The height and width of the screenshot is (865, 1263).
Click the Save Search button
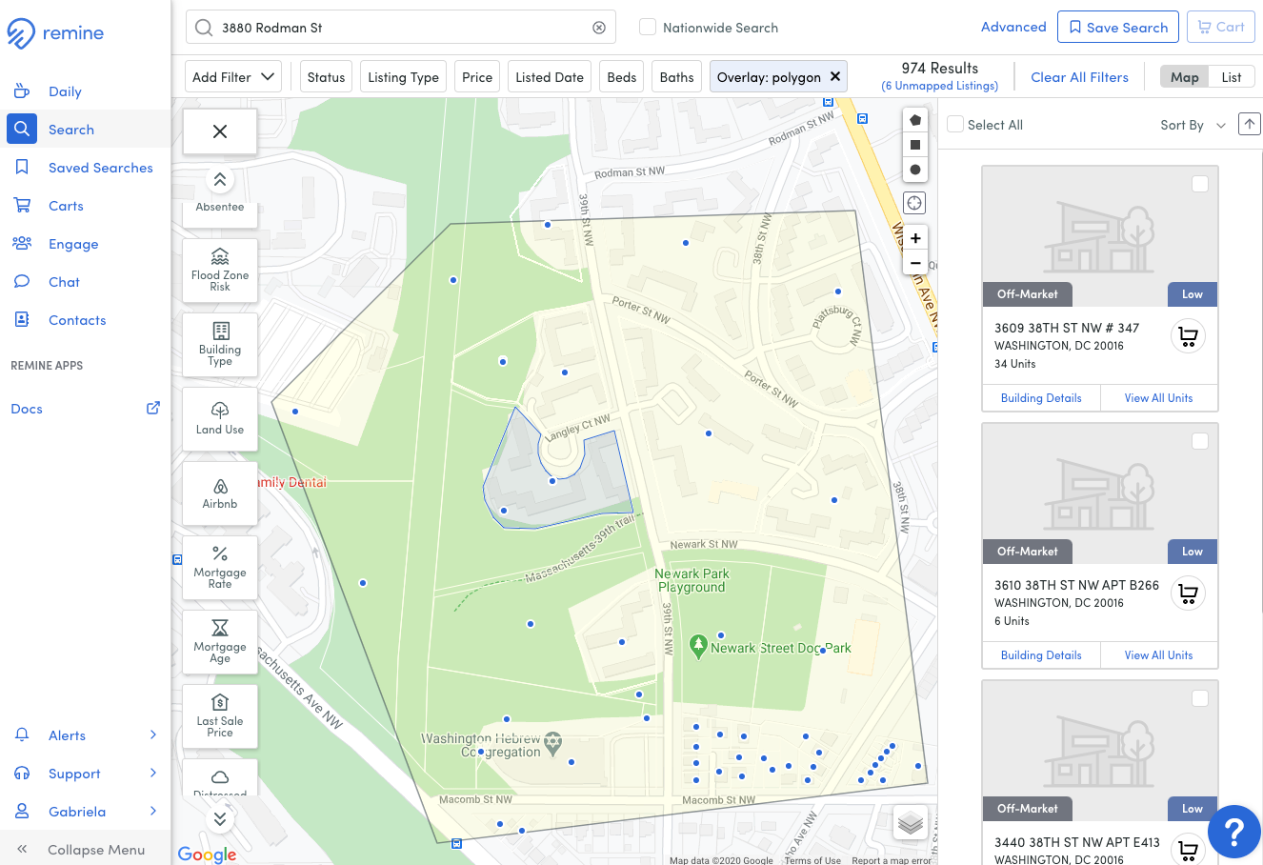coord(1118,27)
